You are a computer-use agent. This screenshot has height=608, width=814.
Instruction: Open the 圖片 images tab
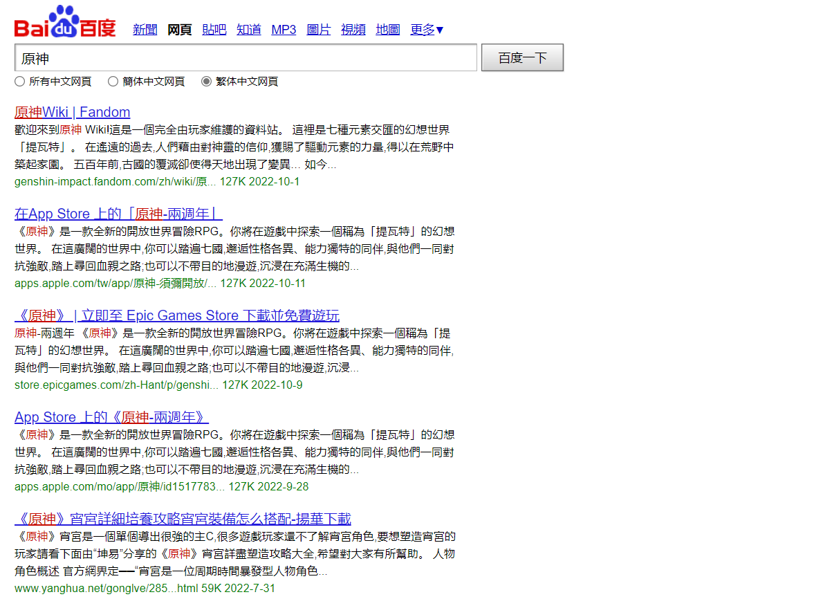coord(318,30)
